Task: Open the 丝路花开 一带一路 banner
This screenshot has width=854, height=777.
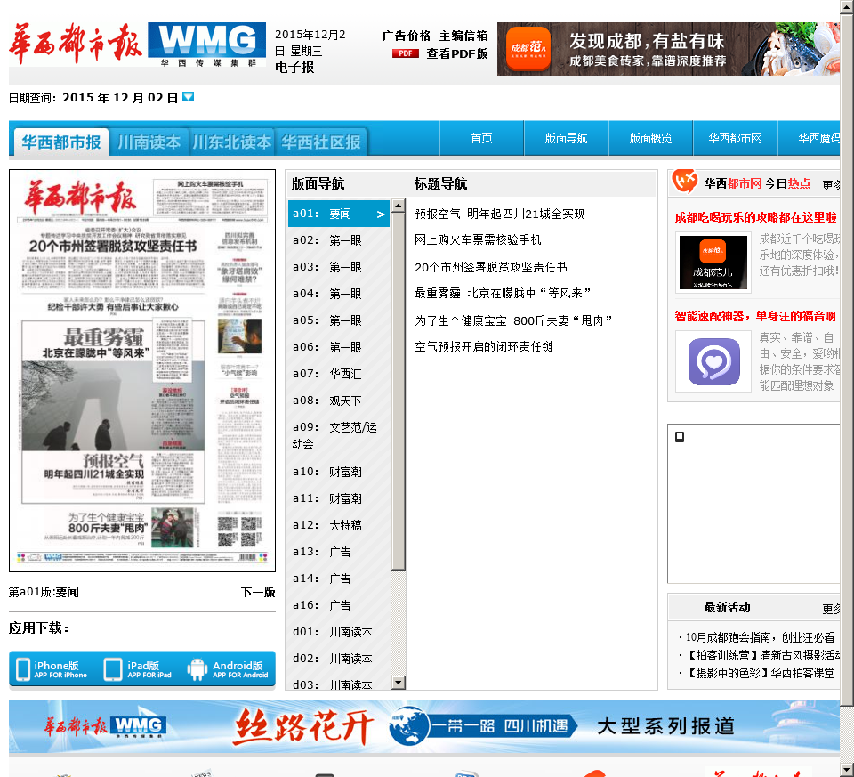Action: point(424,726)
